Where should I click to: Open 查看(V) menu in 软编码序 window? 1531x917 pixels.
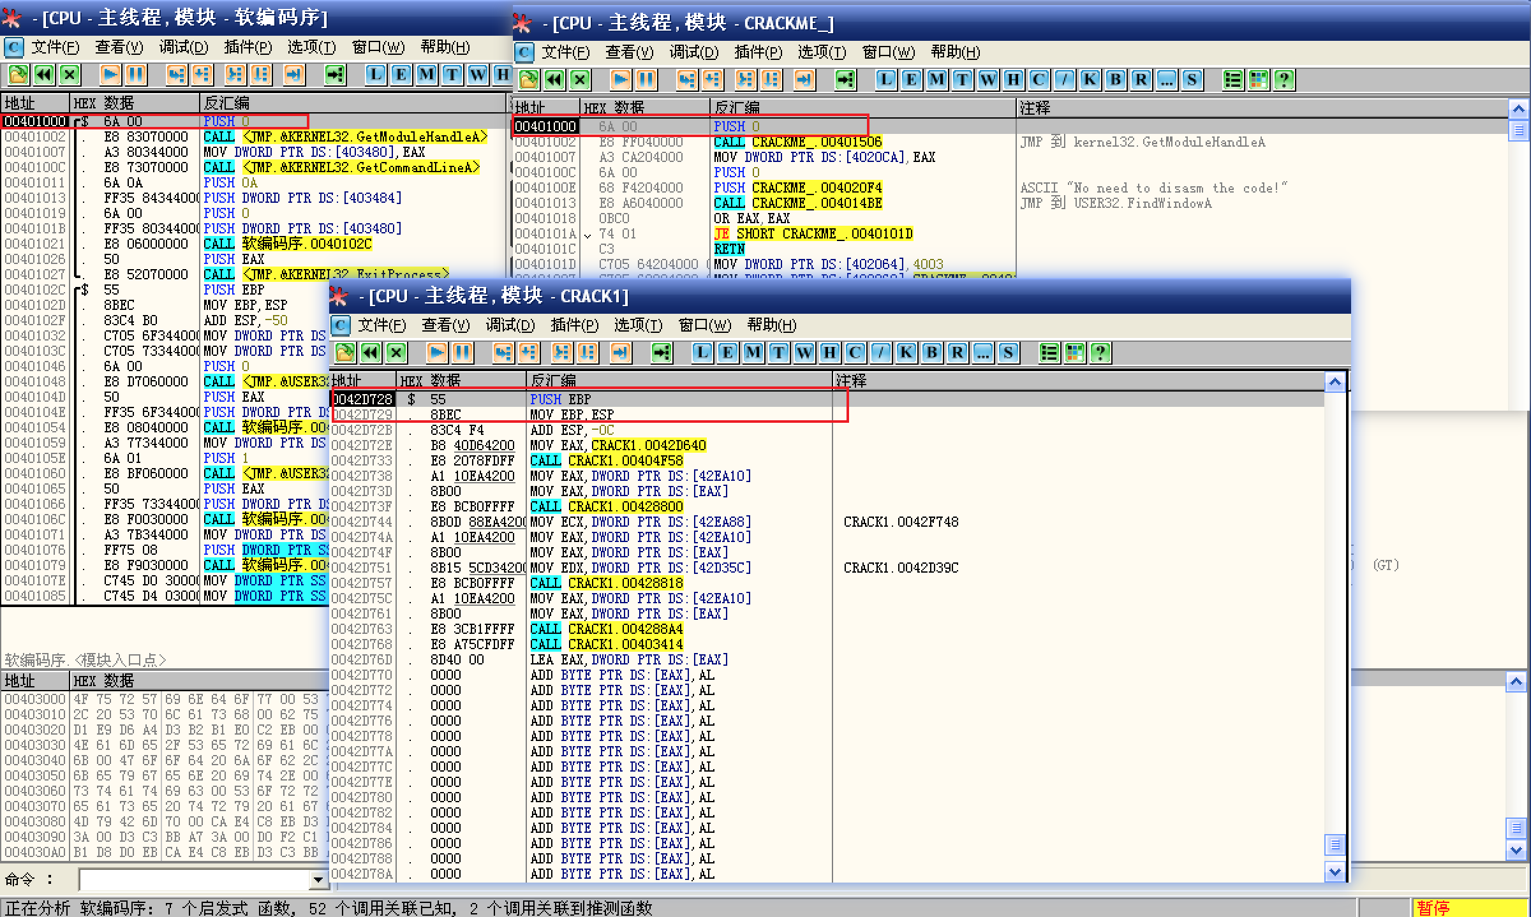[x=119, y=47]
